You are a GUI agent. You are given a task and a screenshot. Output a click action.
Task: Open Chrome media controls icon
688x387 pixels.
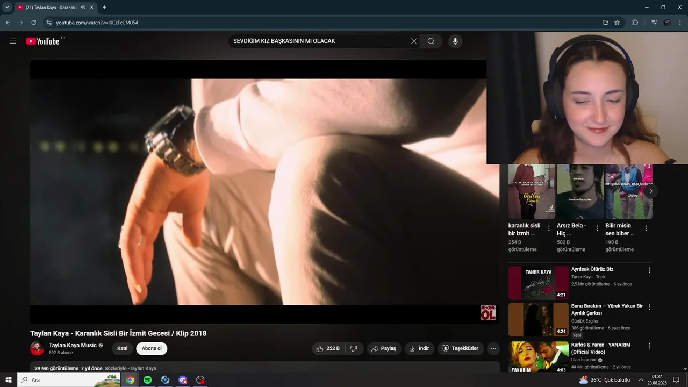pyautogui.click(x=654, y=23)
